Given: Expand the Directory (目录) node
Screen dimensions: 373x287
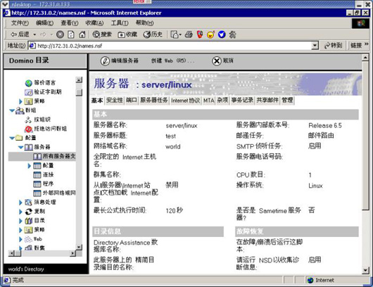Looking at the screenshot, I should [x=20, y=221].
